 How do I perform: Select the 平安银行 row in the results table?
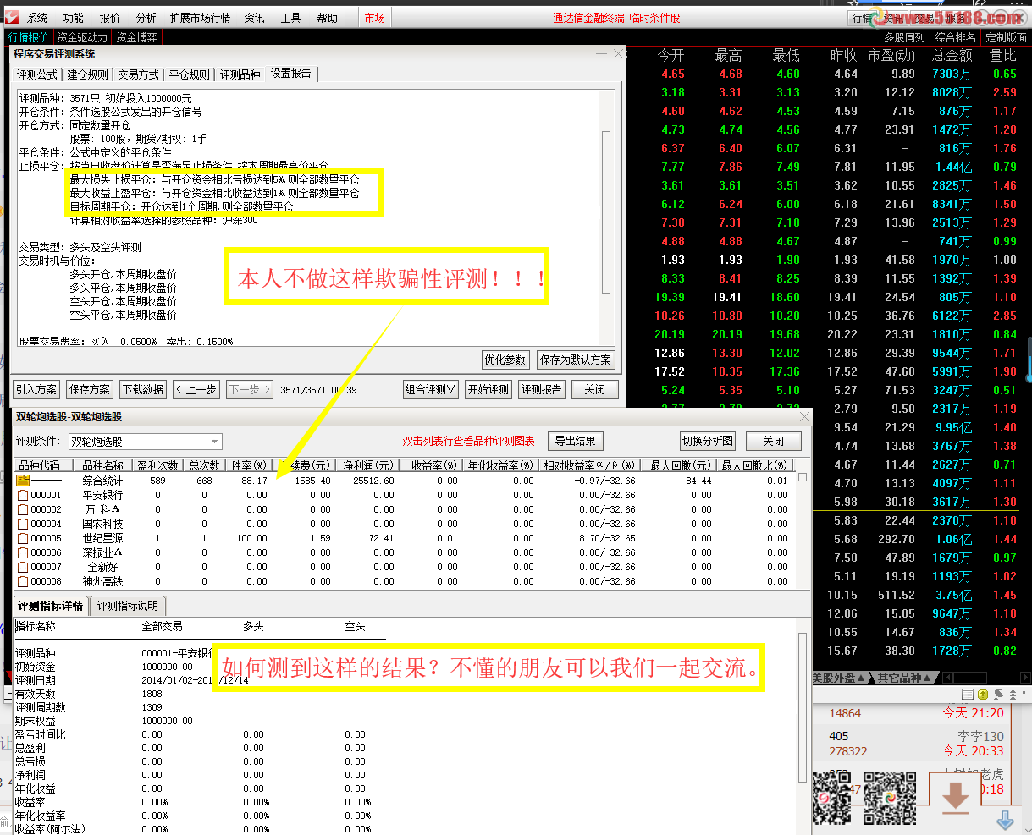tap(403, 495)
